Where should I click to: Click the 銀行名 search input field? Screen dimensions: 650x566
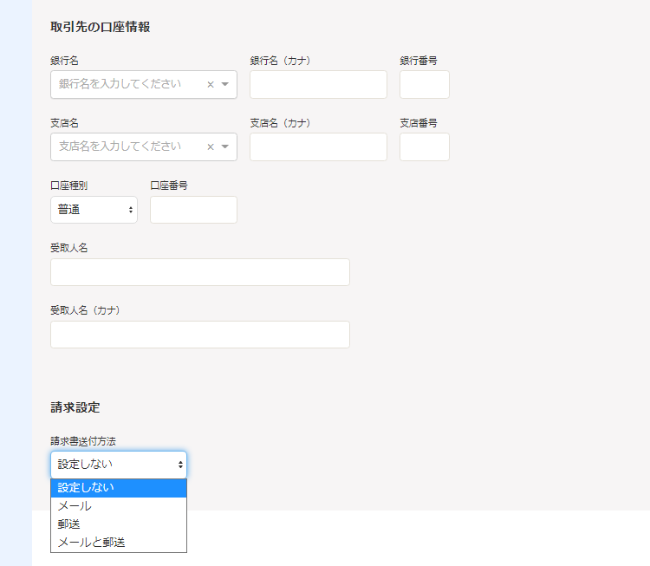click(126, 85)
